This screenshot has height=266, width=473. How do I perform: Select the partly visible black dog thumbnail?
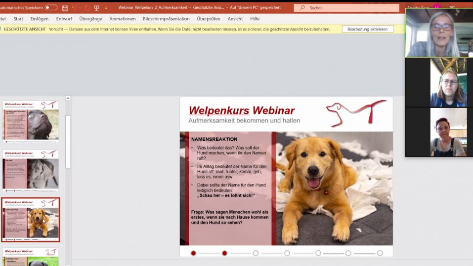click(31, 257)
